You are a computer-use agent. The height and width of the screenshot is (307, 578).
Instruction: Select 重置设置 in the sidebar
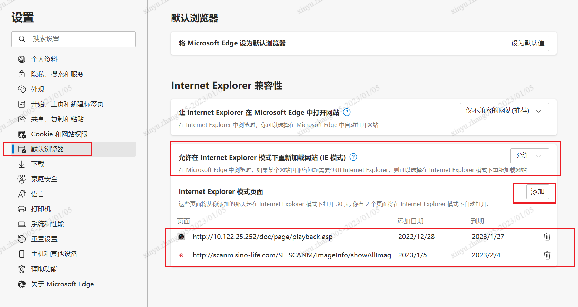click(44, 239)
